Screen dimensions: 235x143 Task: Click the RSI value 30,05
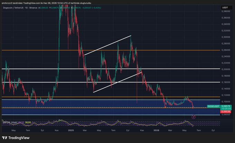28,122
